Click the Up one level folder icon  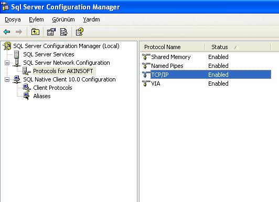click(x=35, y=32)
